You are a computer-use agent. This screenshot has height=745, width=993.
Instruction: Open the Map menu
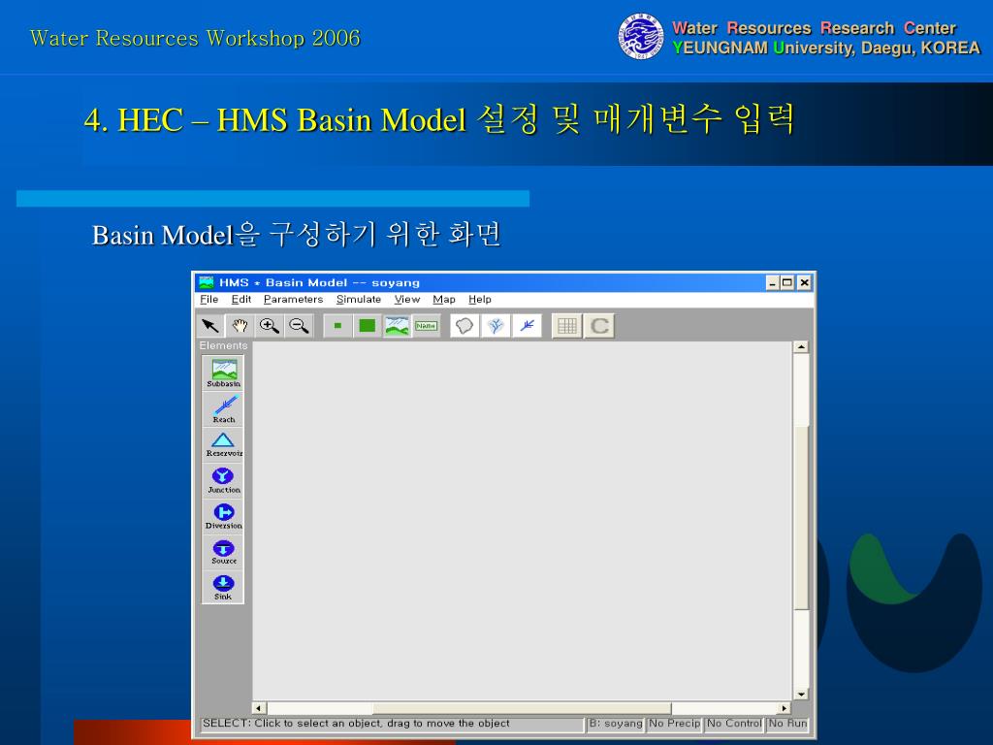tap(444, 300)
